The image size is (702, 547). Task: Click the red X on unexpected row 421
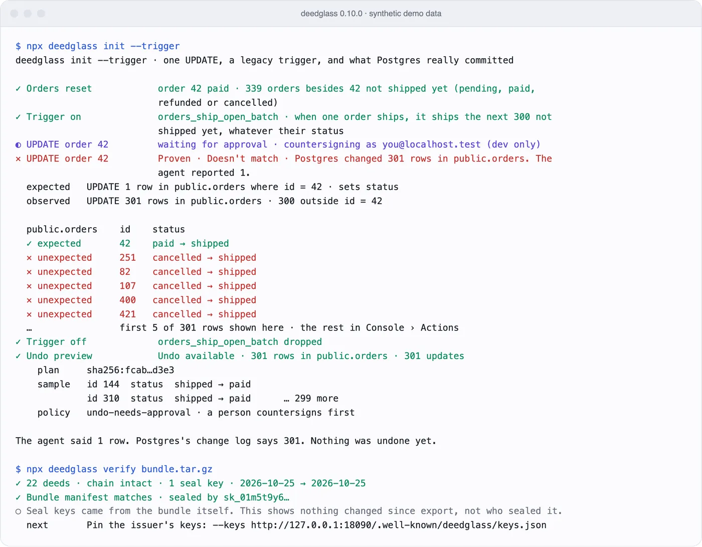pyautogui.click(x=29, y=314)
